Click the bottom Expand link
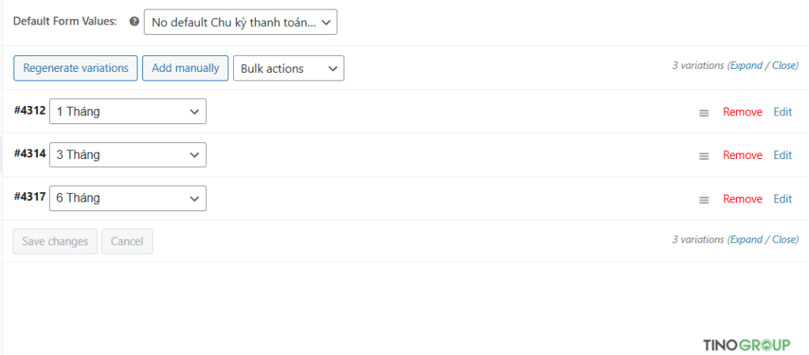The height and width of the screenshot is (355, 809). click(746, 240)
